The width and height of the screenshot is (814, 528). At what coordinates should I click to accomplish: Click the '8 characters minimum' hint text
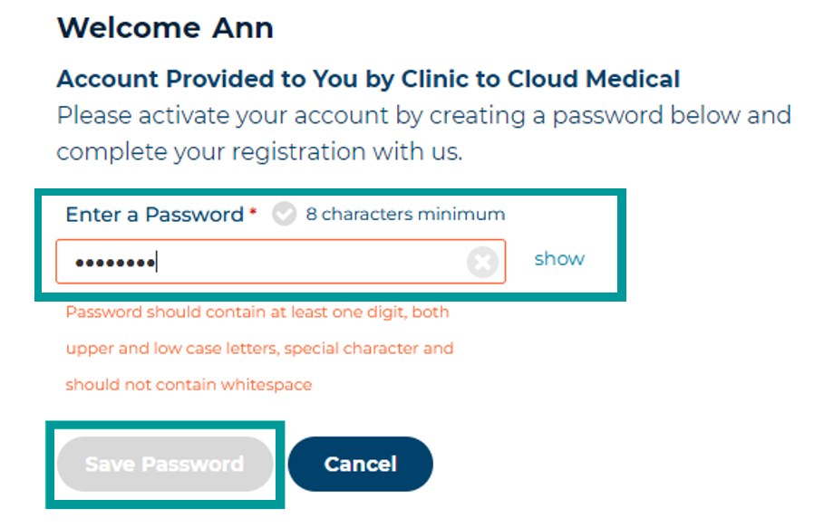coord(405,214)
